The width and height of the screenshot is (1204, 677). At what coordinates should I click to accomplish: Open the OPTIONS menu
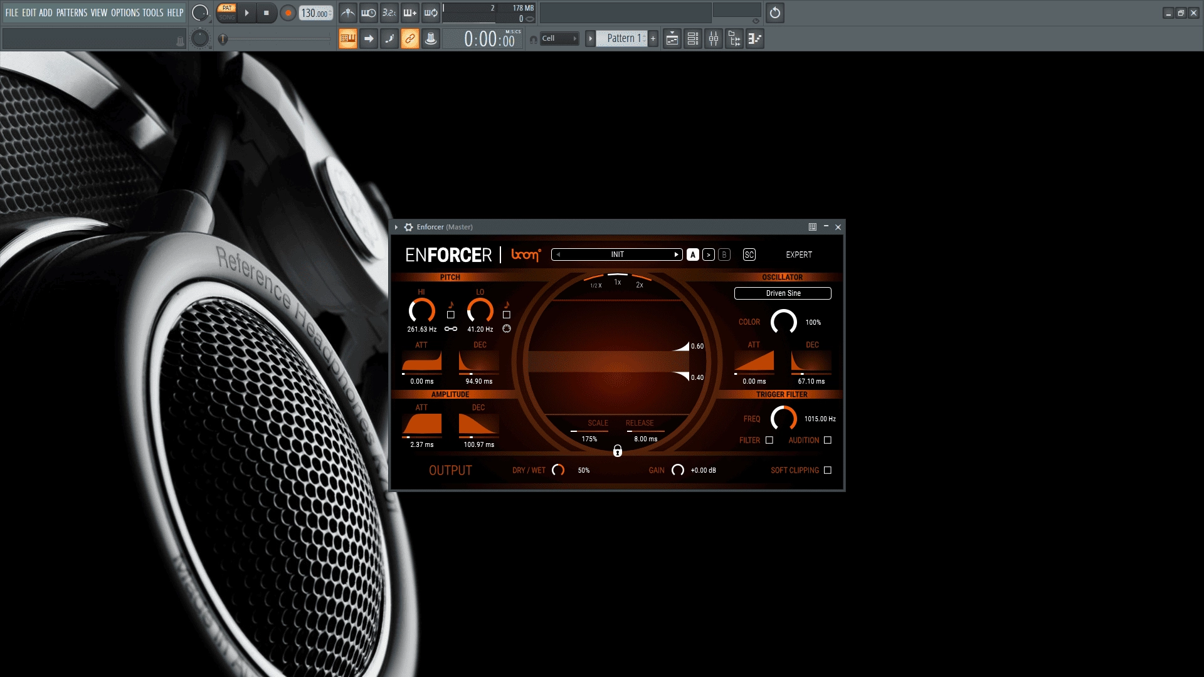(125, 13)
